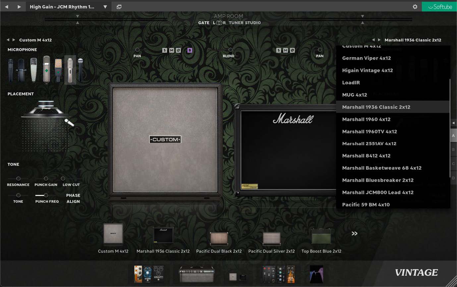
Task: Open the preset selector dropdown
Action: point(105,6)
